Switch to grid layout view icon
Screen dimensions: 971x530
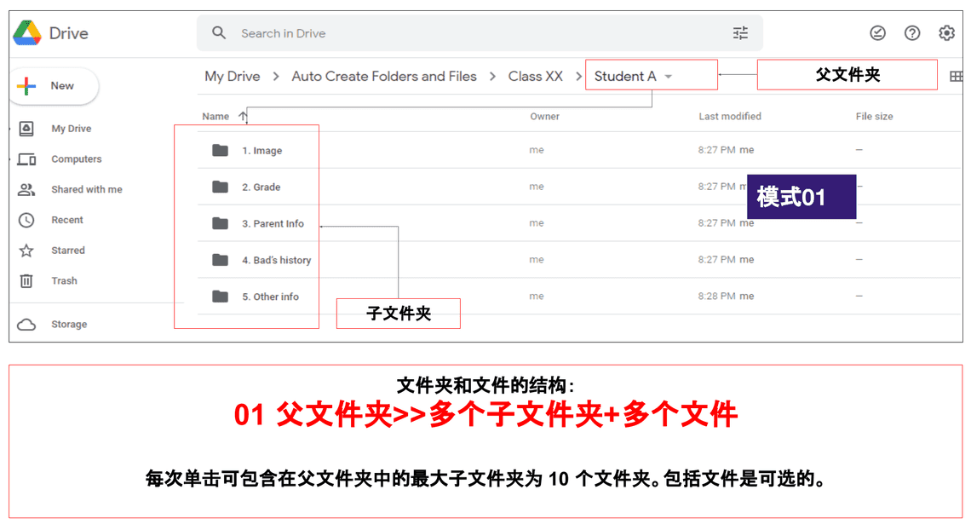coord(956,77)
